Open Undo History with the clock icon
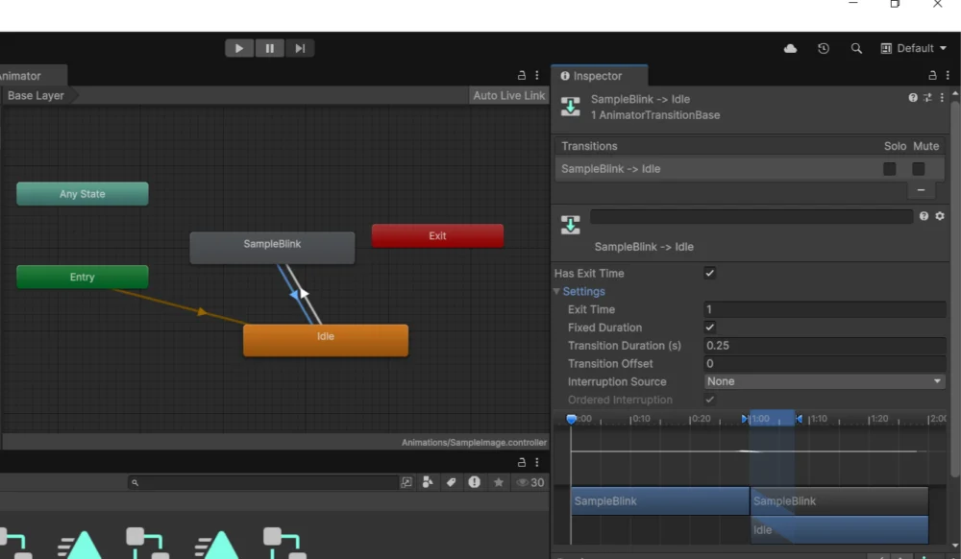Screen dimensions: 961x559 coord(824,48)
